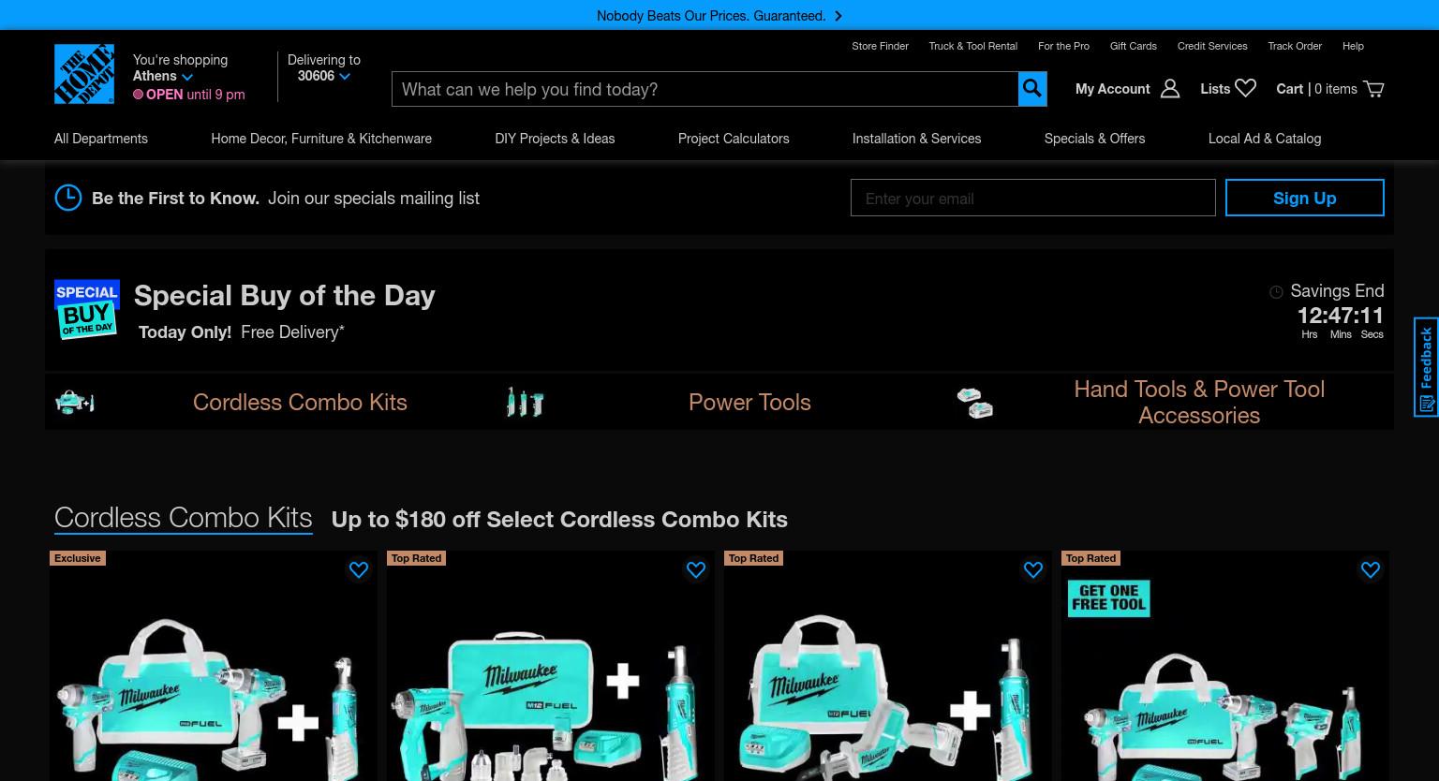Click the Credit Services link
This screenshot has width=1439, height=781.
click(x=1212, y=46)
